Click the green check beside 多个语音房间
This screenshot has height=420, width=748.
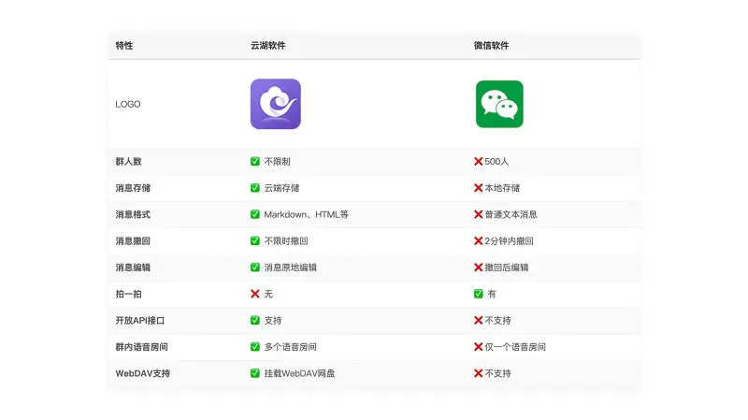[255, 347]
